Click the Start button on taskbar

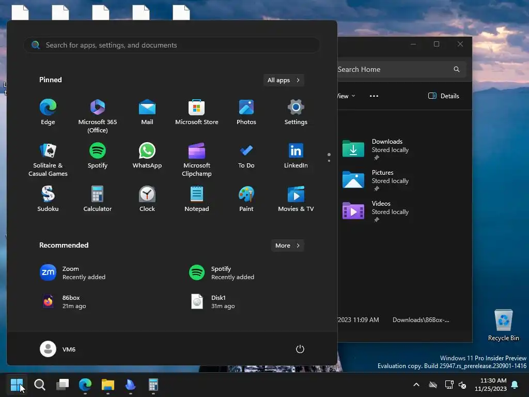coord(17,385)
